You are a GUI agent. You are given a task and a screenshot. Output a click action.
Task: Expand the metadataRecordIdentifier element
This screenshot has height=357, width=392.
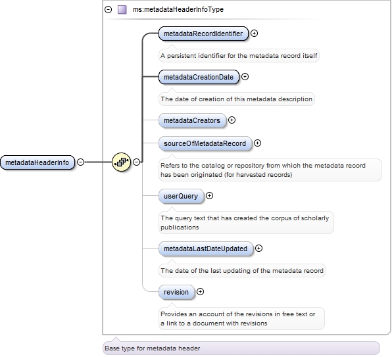point(255,34)
